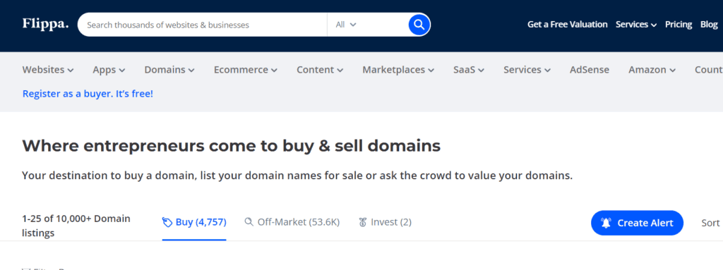This screenshot has width=723, height=270.
Task: Click the magnifier icon beside Off-Market
Action: click(249, 222)
